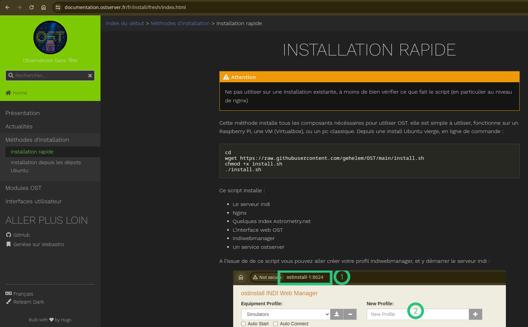The height and width of the screenshot is (327, 528).
Task: Click the 'Indiwebmanager' list item
Action: 254,238
